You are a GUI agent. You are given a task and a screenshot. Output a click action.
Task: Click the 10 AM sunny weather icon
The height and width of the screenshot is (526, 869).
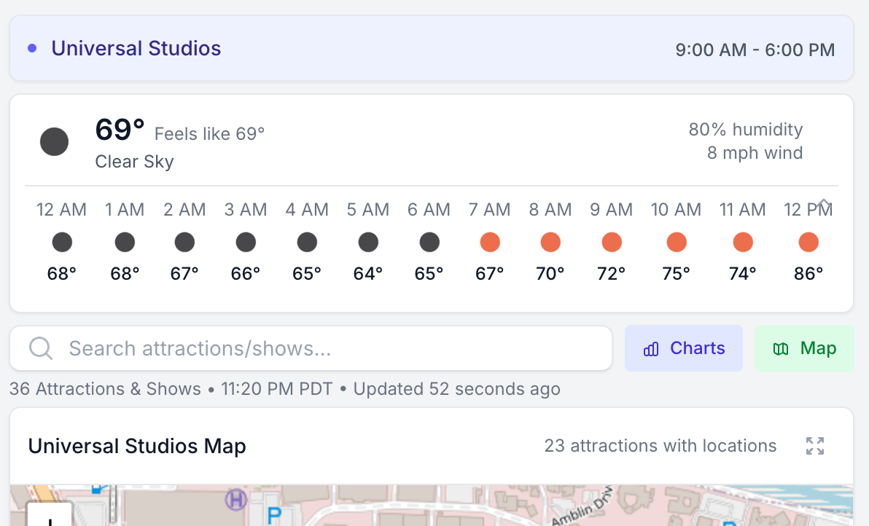(677, 242)
